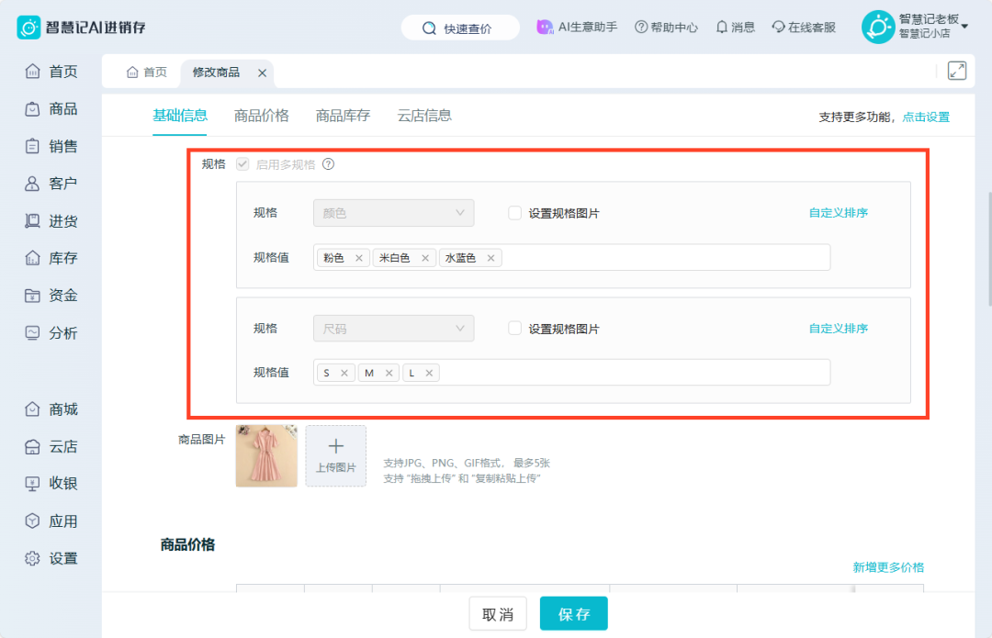This screenshot has width=992, height=638.
Task: Open 应用 in the sidebar
Action: (51, 521)
